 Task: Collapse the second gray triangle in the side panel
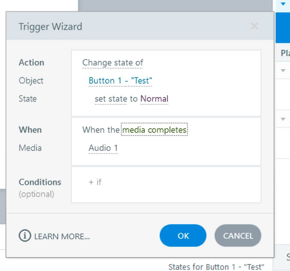coord(283,119)
